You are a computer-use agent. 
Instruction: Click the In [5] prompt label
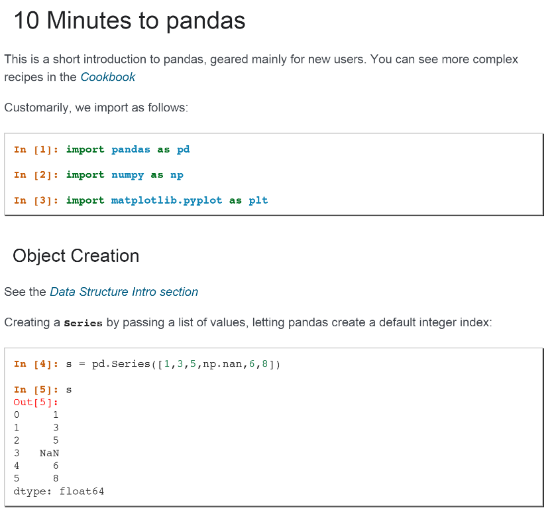coord(36,390)
